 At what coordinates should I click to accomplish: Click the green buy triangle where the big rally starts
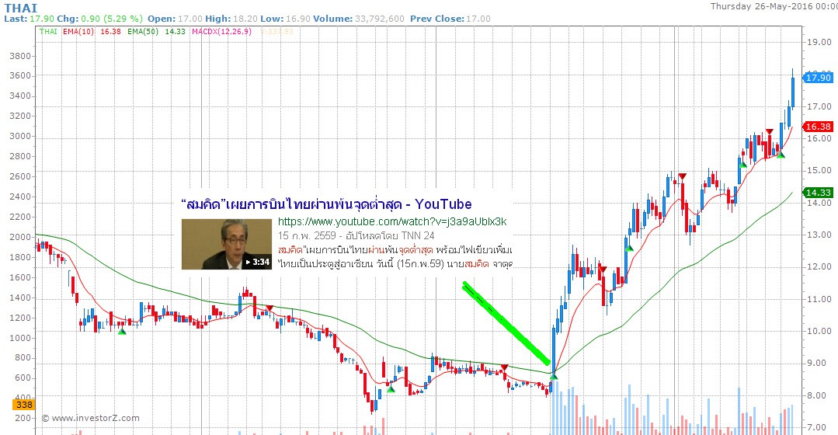click(554, 376)
